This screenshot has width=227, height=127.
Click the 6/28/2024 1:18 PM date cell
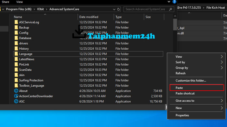[91, 101]
